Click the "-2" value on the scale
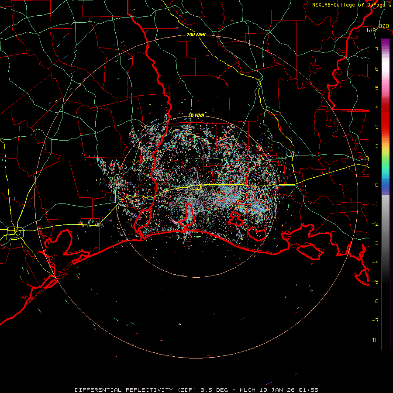This screenshot has width=393, height=393. pyautogui.click(x=375, y=224)
